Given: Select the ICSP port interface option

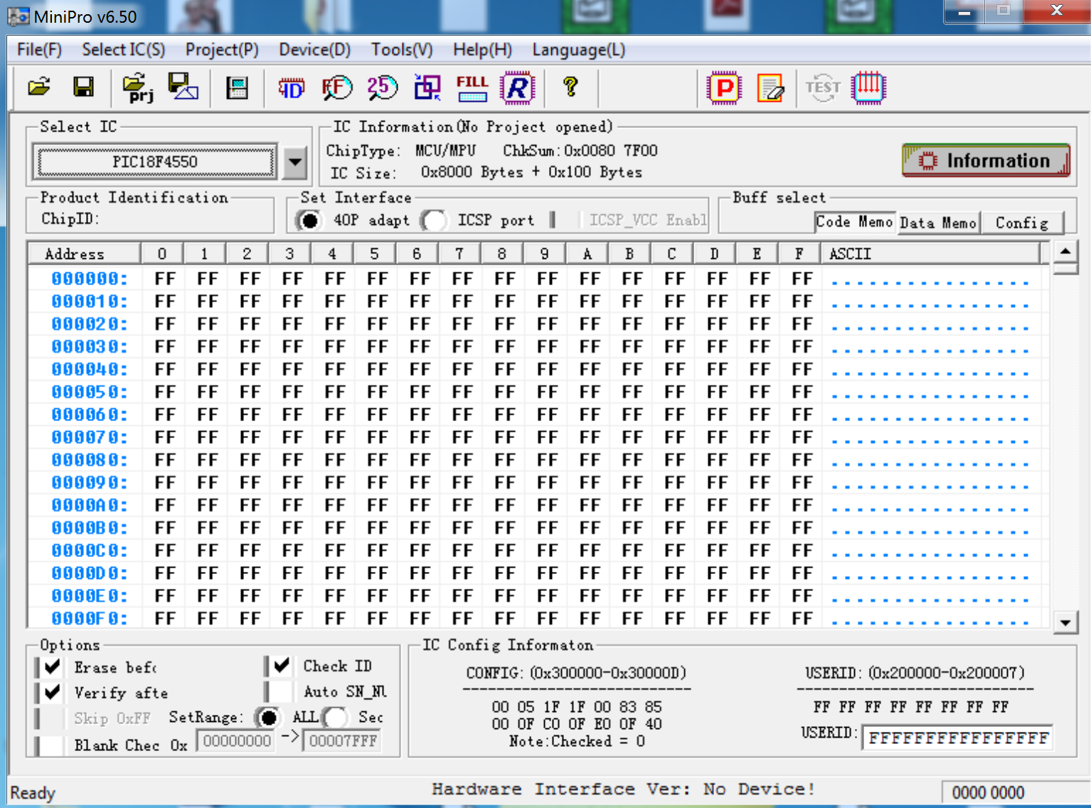Looking at the screenshot, I should [435, 220].
